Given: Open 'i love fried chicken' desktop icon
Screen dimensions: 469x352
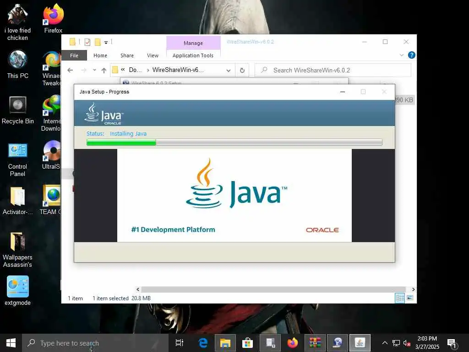Looking at the screenshot, I should 17,22.
